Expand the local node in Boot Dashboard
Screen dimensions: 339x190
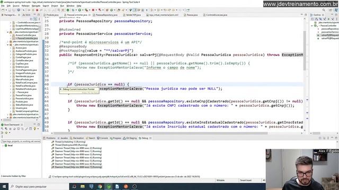point(3,146)
